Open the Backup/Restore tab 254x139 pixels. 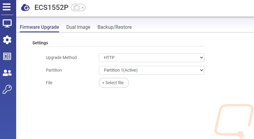pyautogui.click(x=114, y=27)
